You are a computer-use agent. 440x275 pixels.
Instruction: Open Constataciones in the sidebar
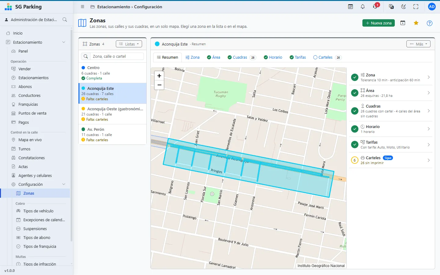[31, 158]
